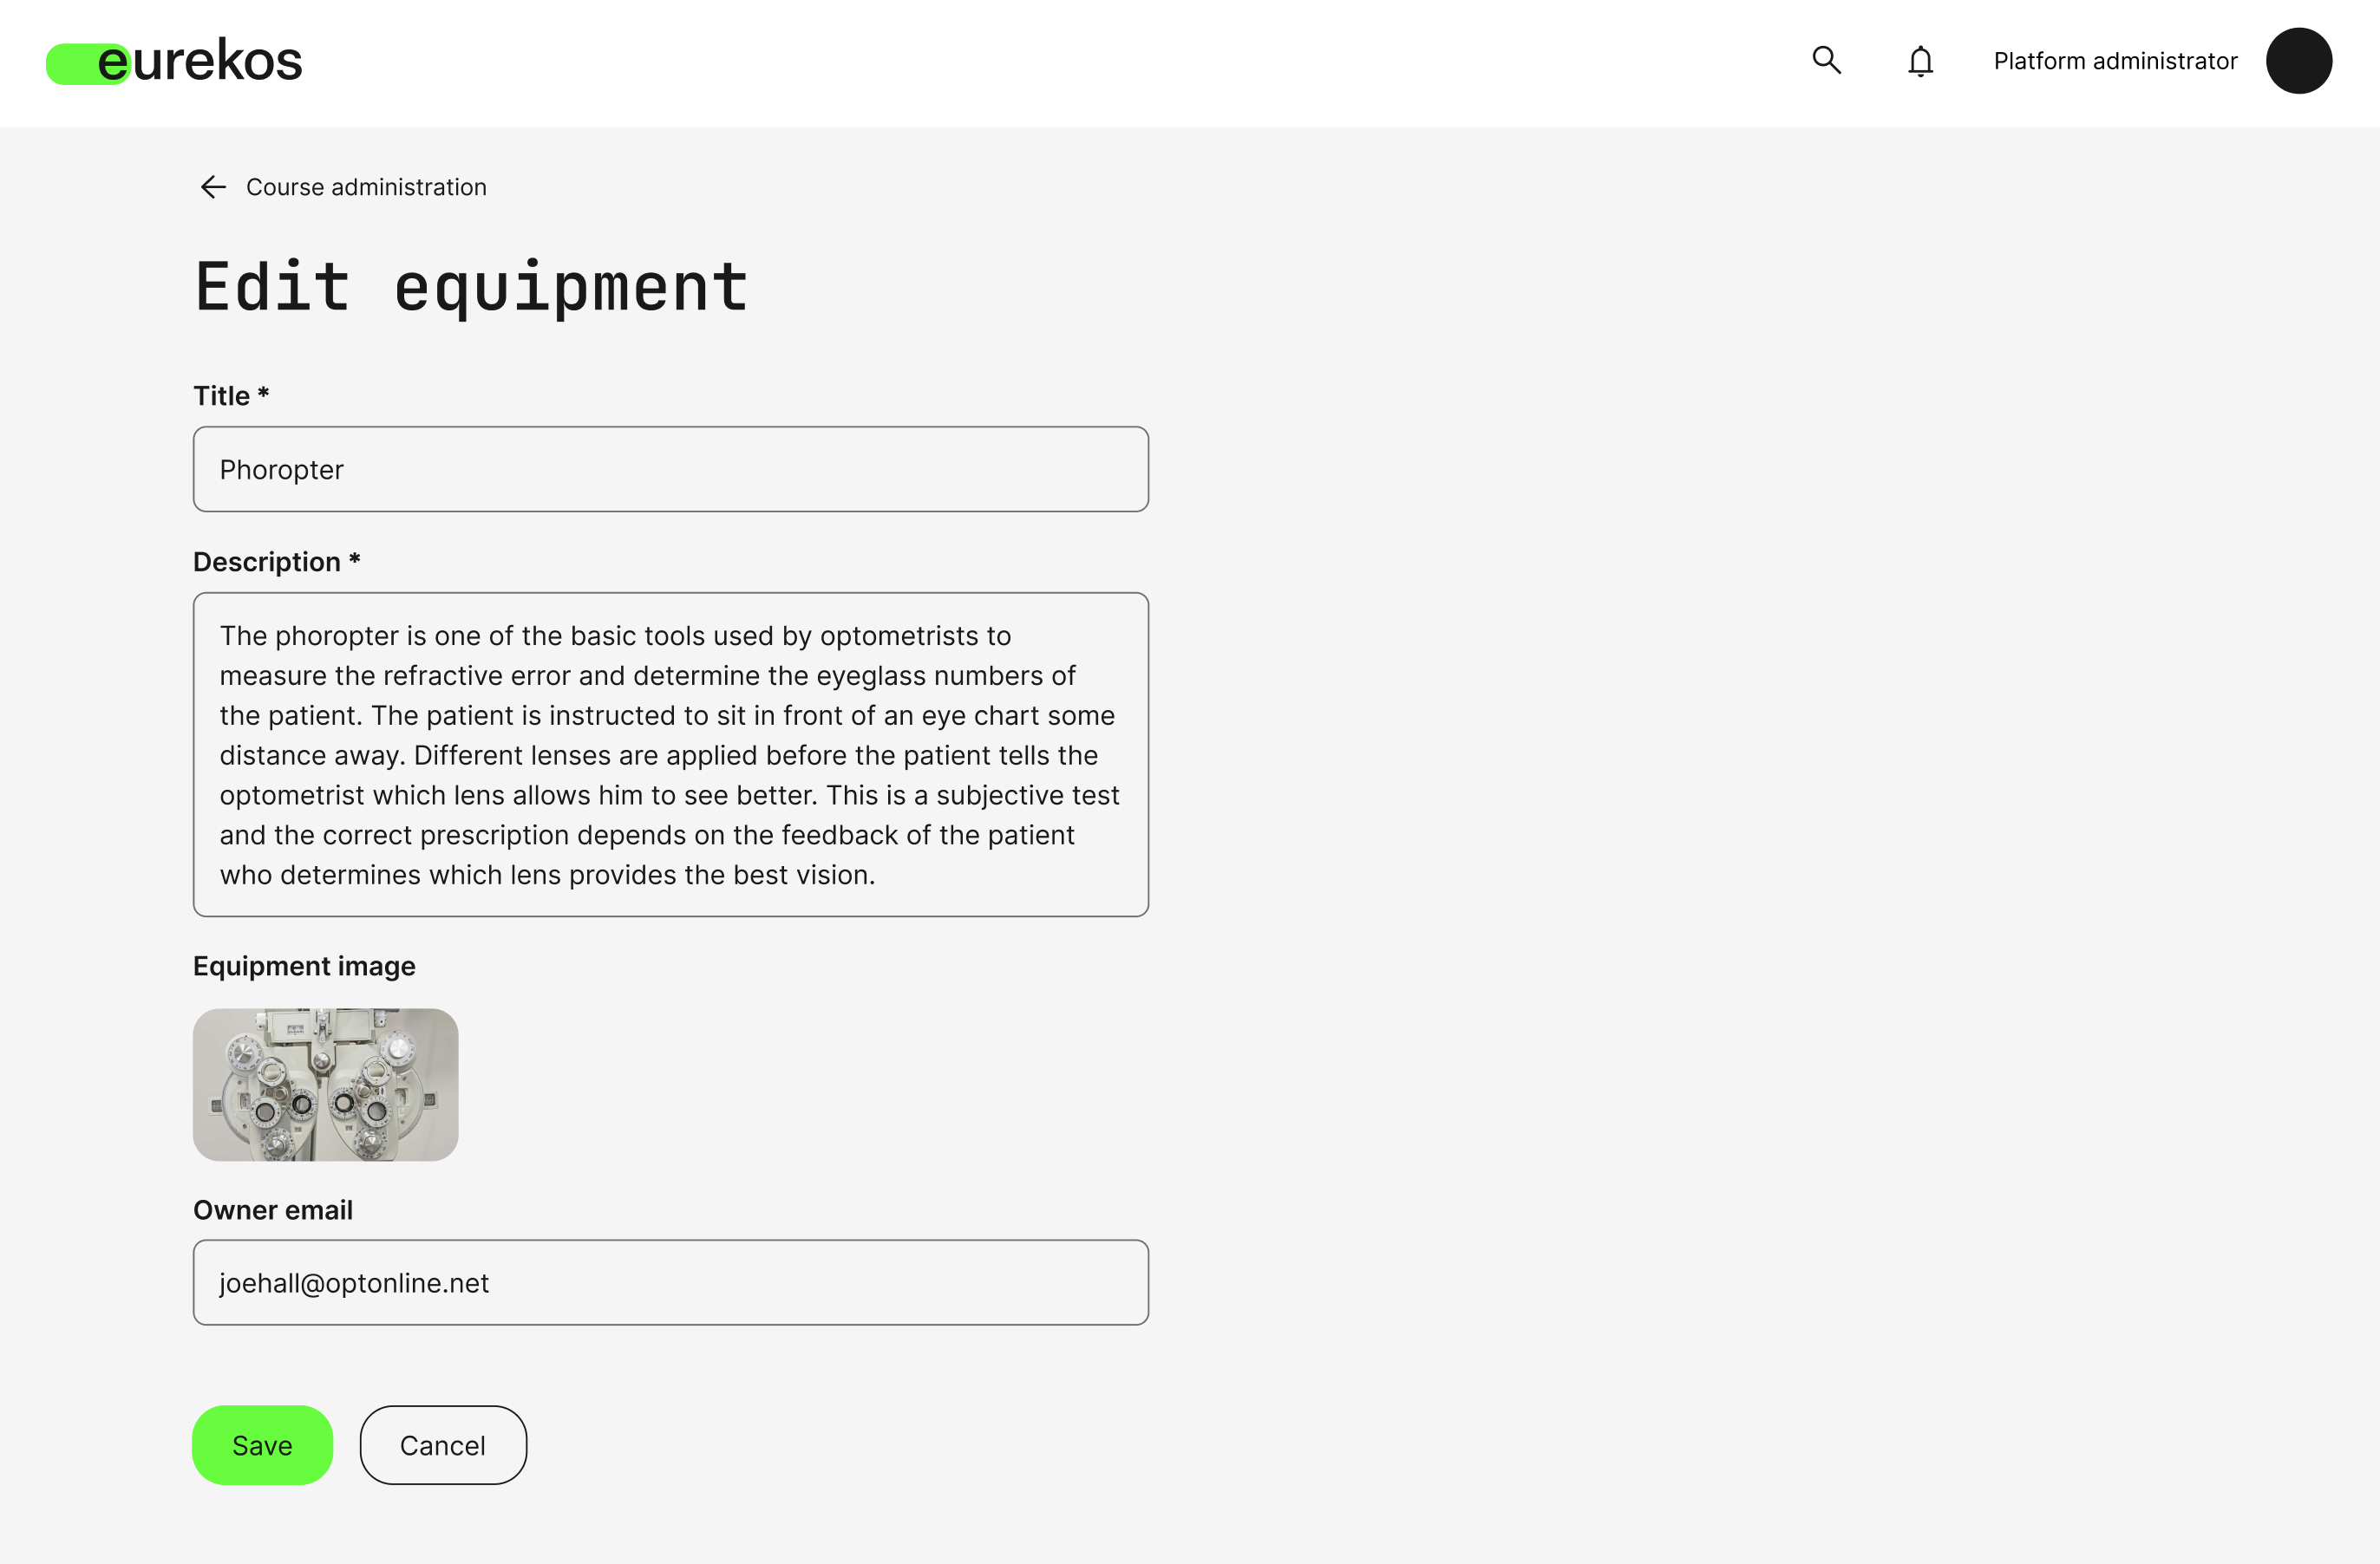Image resolution: width=2380 pixels, height=1564 pixels.
Task: Click the Edit equipment heading
Action: (471, 288)
